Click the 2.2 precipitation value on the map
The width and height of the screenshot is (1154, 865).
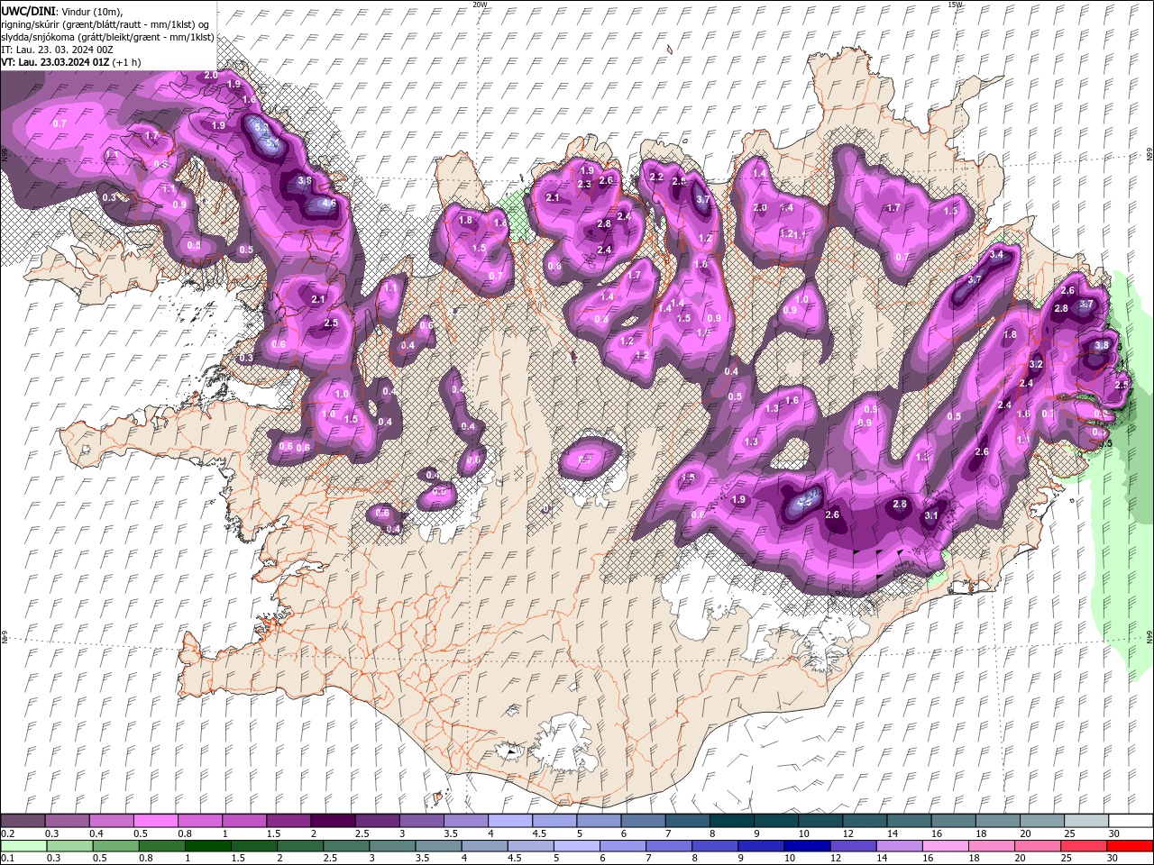pos(656,177)
